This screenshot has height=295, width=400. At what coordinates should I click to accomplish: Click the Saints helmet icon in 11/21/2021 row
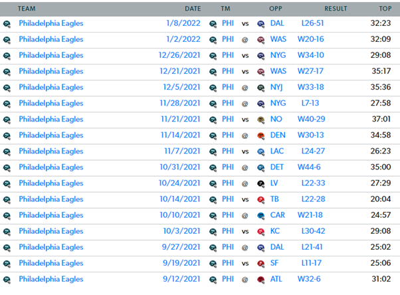pyautogui.click(x=260, y=120)
